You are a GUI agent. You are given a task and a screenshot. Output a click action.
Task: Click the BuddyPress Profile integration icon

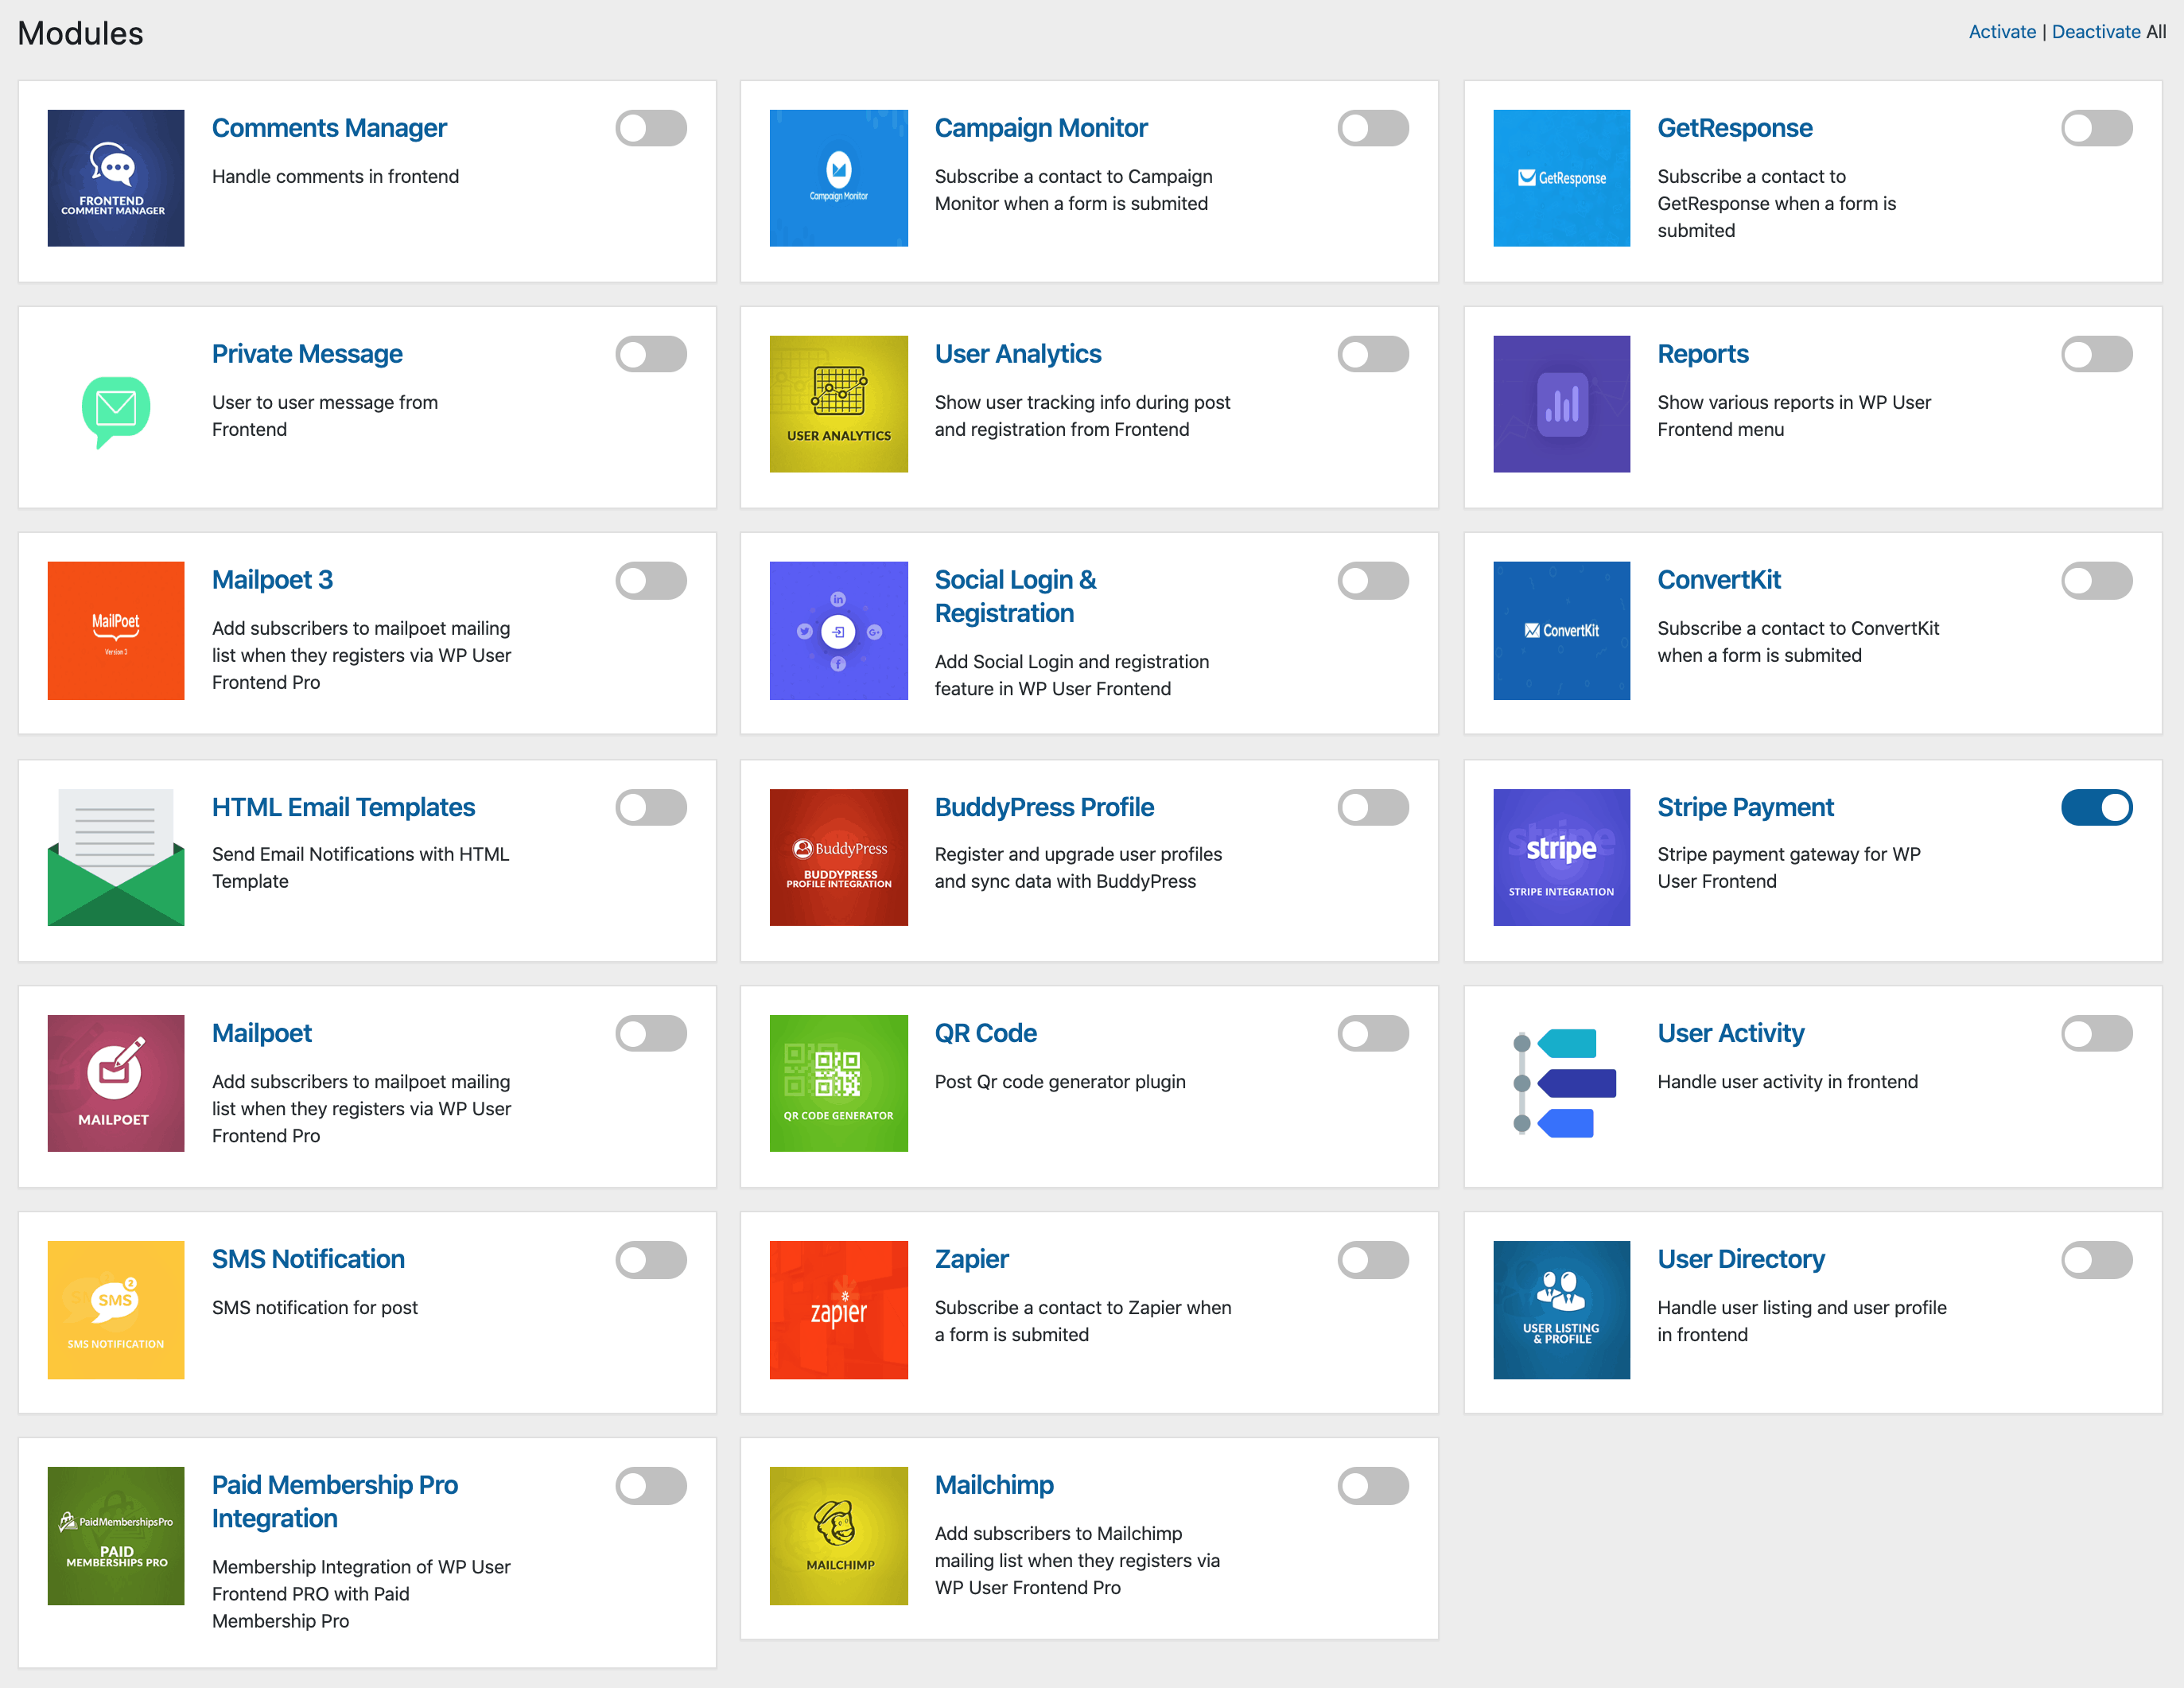pos(839,858)
